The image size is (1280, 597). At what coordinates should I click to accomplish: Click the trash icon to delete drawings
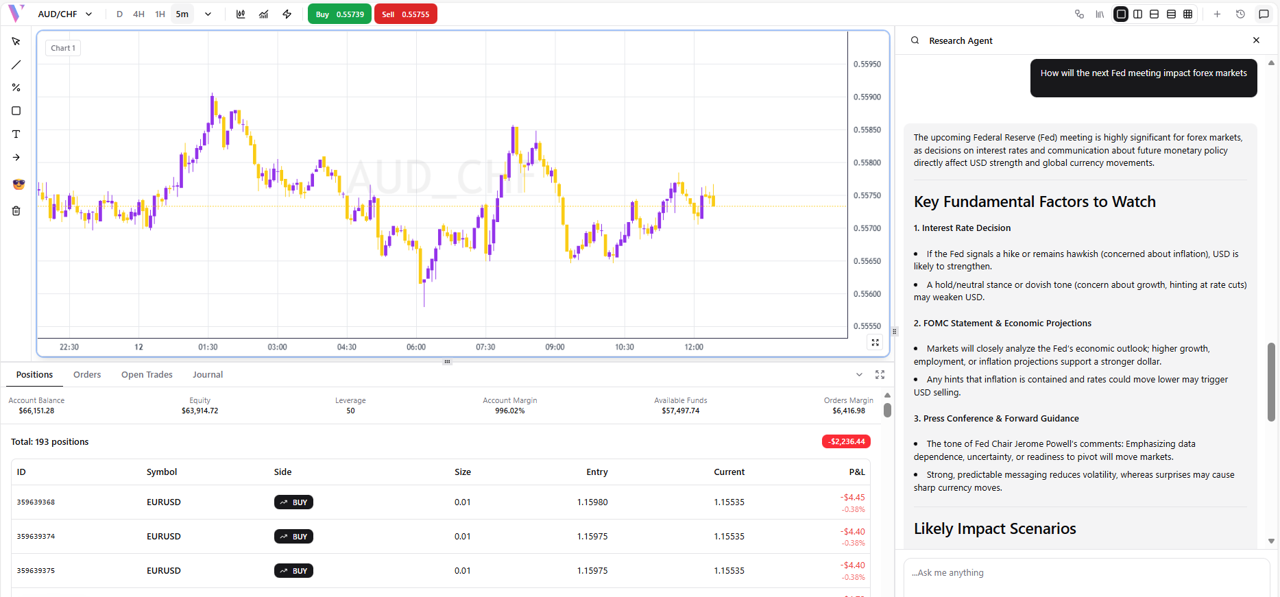pyautogui.click(x=16, y=211)
